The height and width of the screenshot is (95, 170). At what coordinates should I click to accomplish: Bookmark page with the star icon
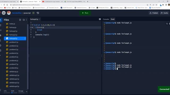coord(156,5)
